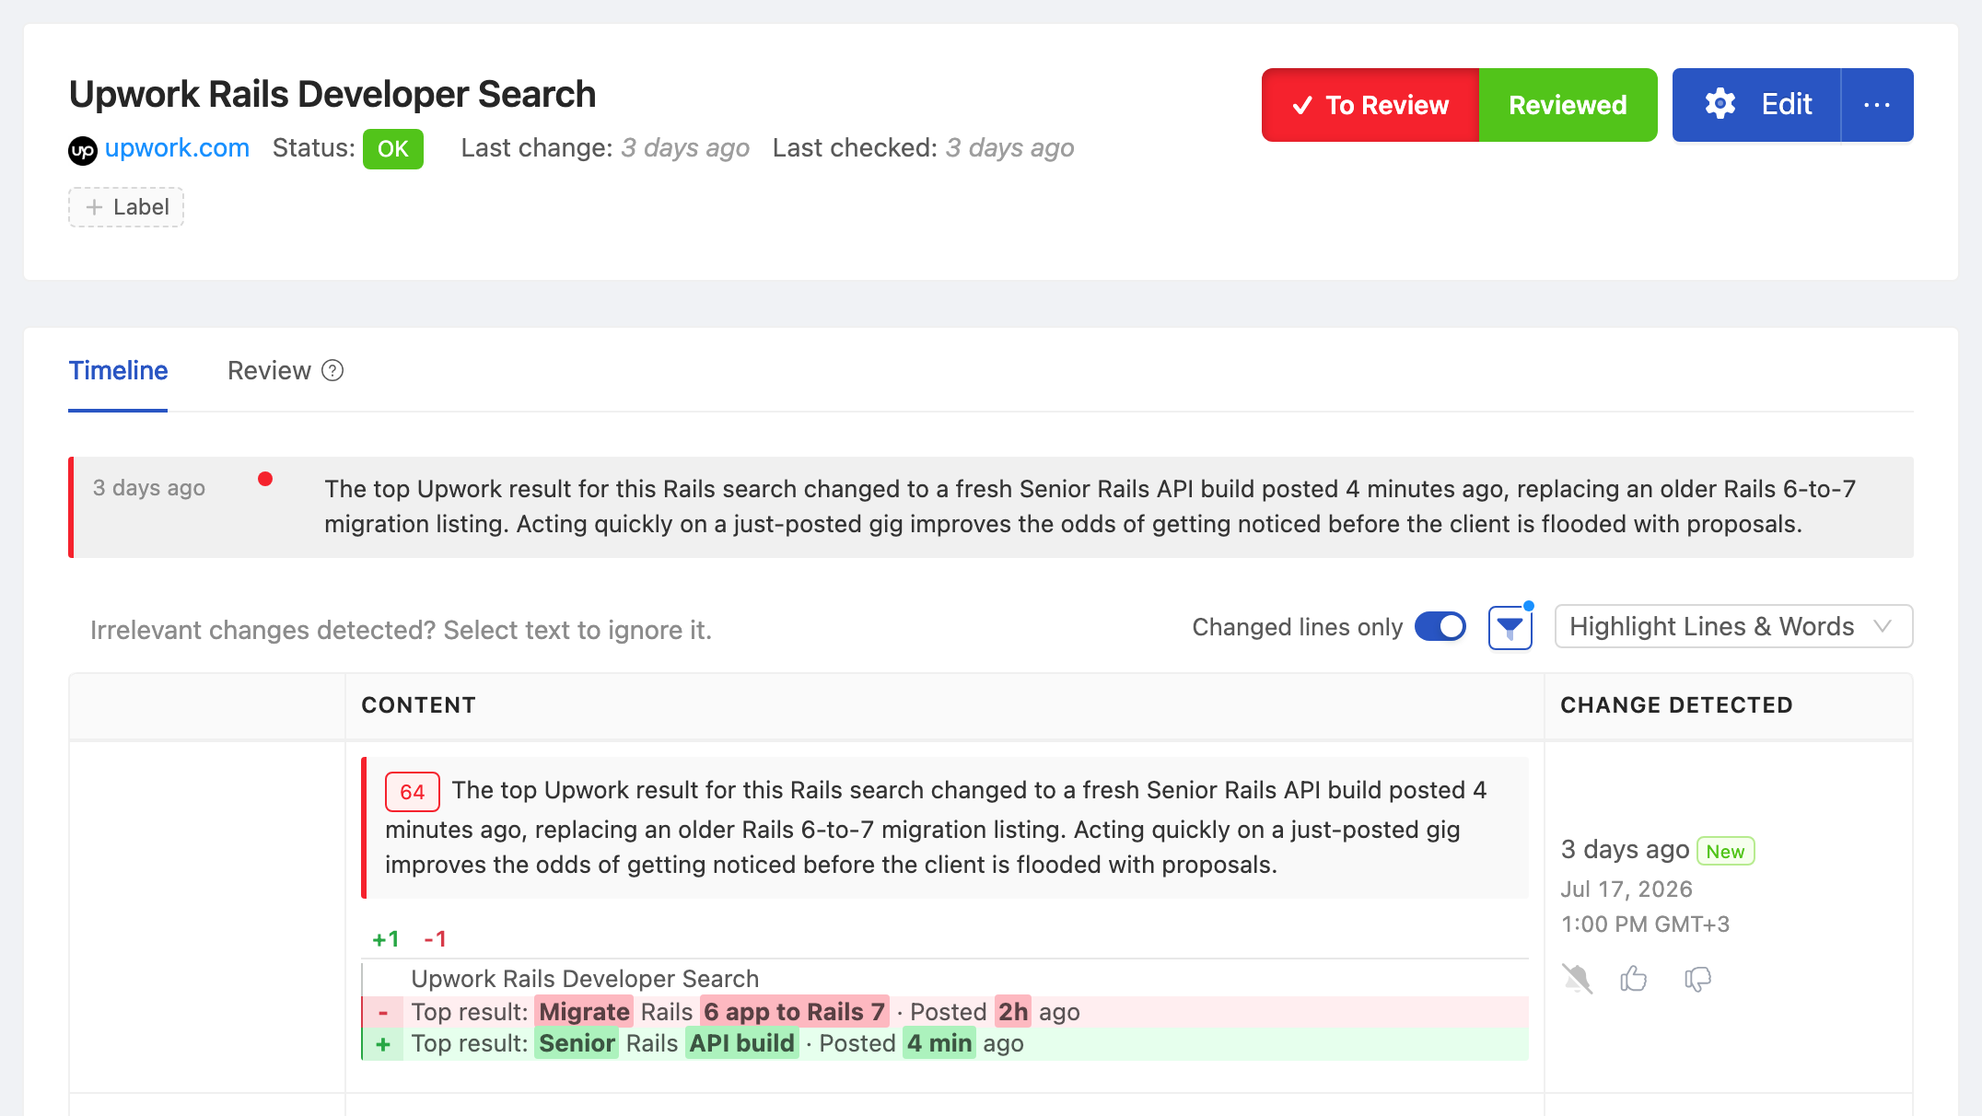Viewport: 1982px width, 1116px height.
Task: Click the red unread dot marker
Action: (265, 479)
